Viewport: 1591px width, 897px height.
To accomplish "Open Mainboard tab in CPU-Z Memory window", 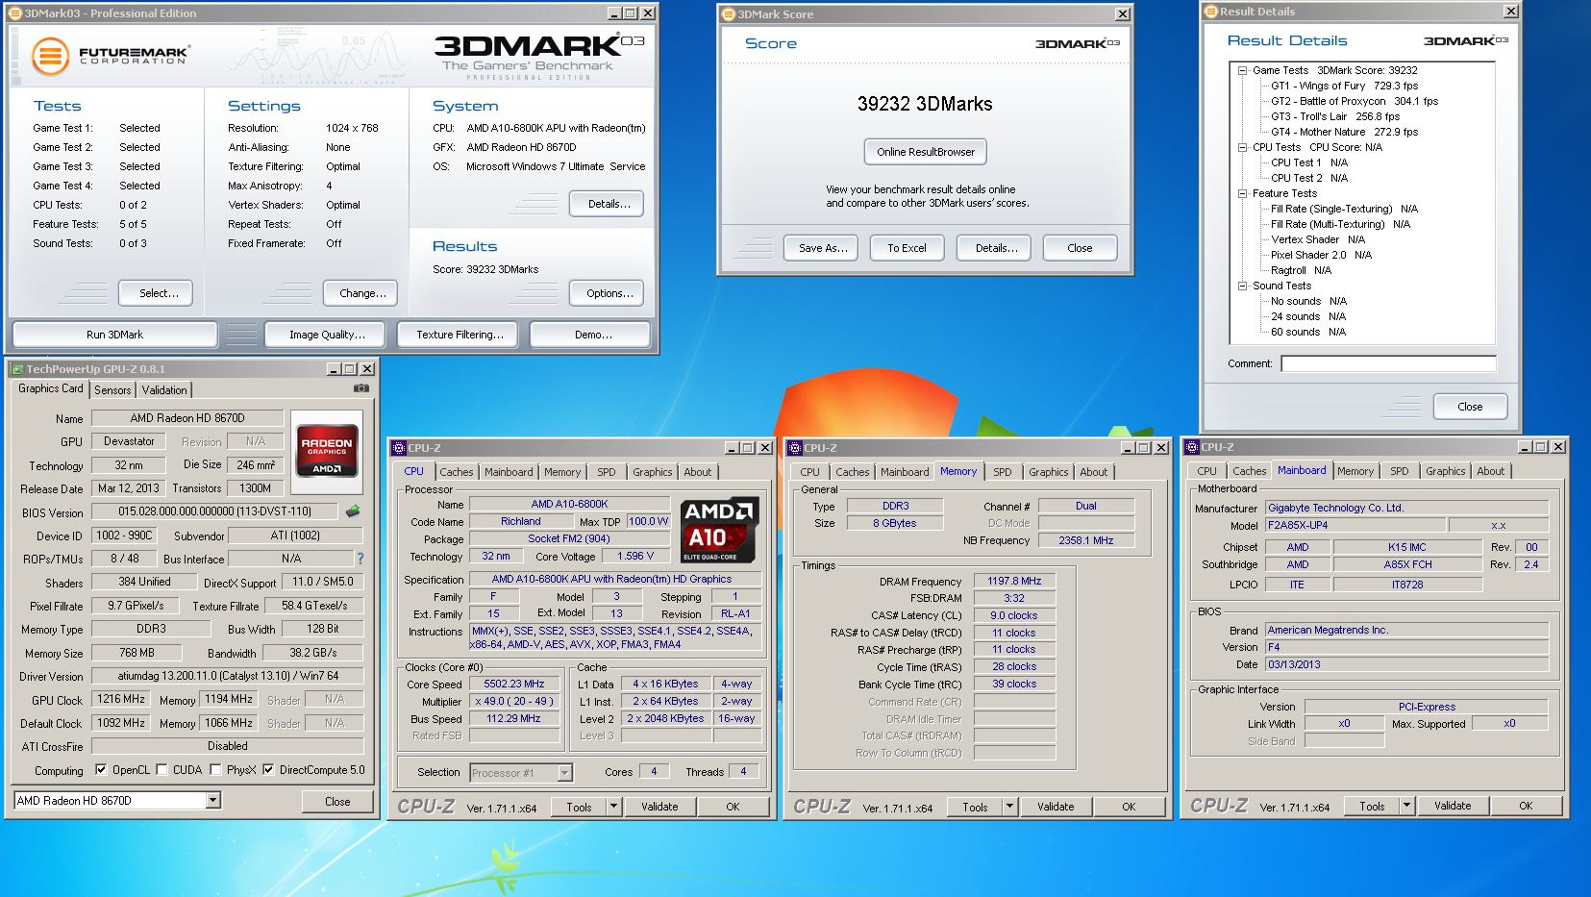I will (905, 472).
